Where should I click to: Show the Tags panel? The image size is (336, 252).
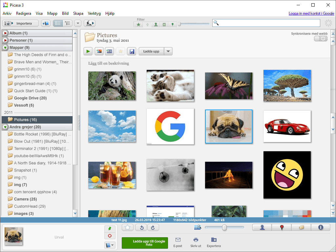301,227
